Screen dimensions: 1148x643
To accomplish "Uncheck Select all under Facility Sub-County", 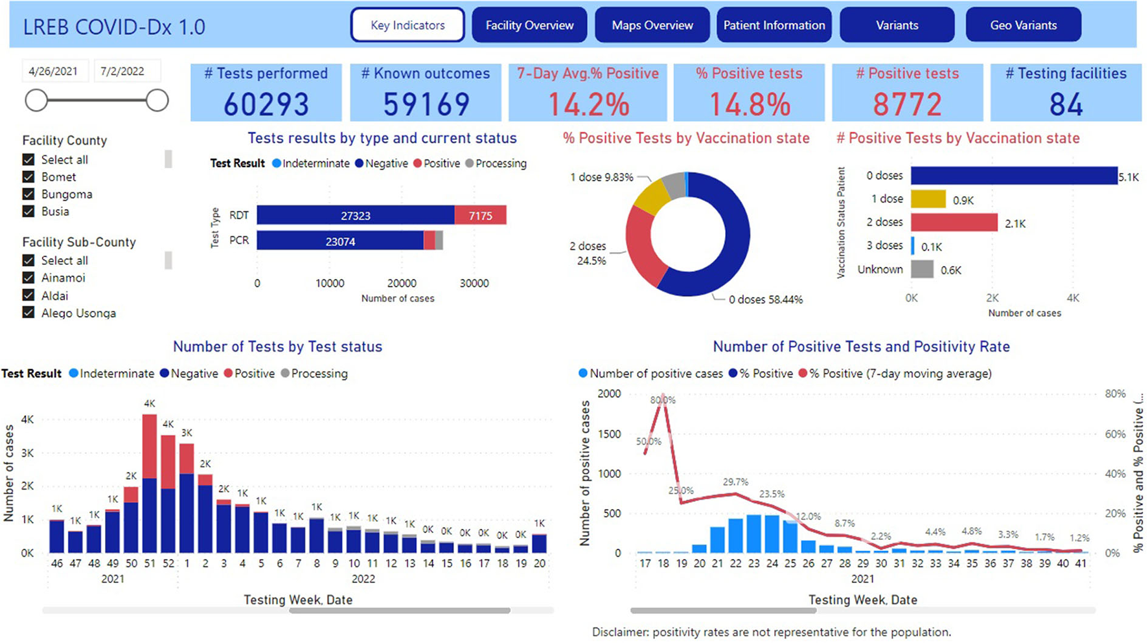I will [x=29, y=260].
